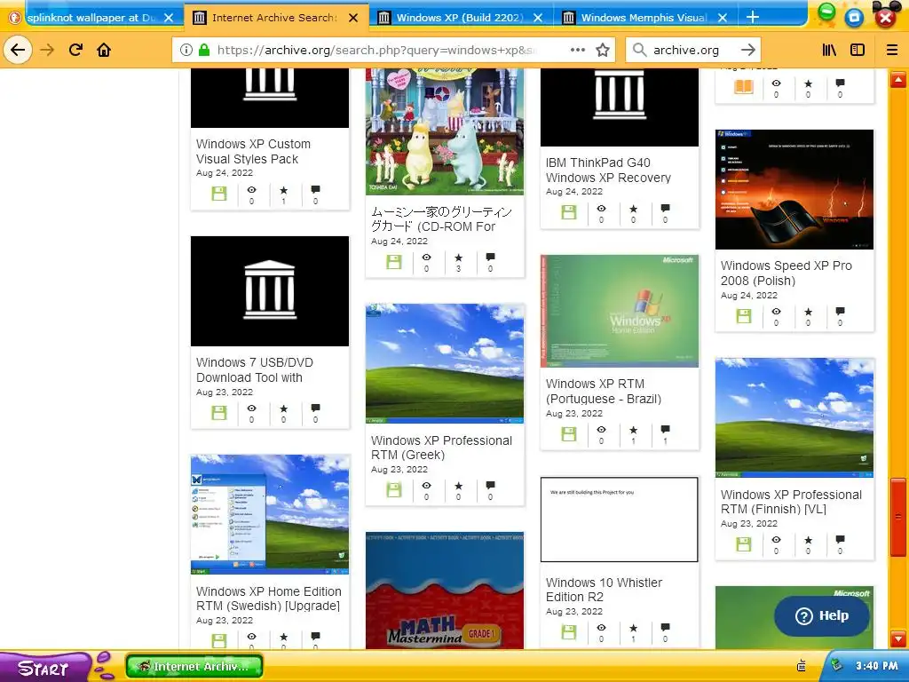Submit search with the arrow in search box
The width and height of the screenshot is (909, 682).
click(x=747, y=50)
